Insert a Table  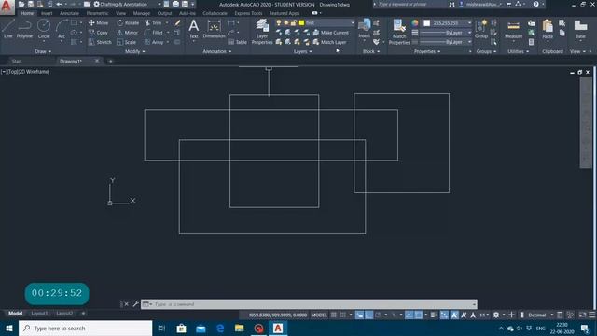[x=238, y=42]
